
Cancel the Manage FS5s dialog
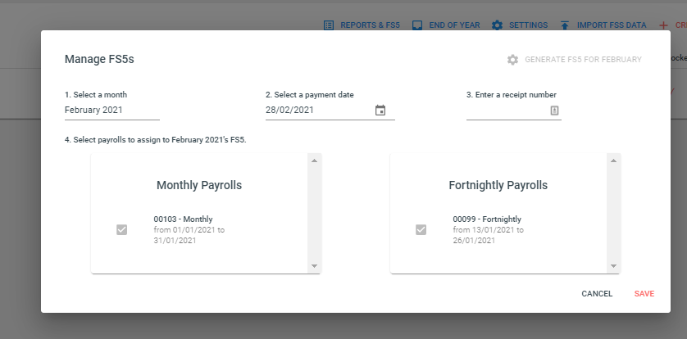(x=597, y=293)
